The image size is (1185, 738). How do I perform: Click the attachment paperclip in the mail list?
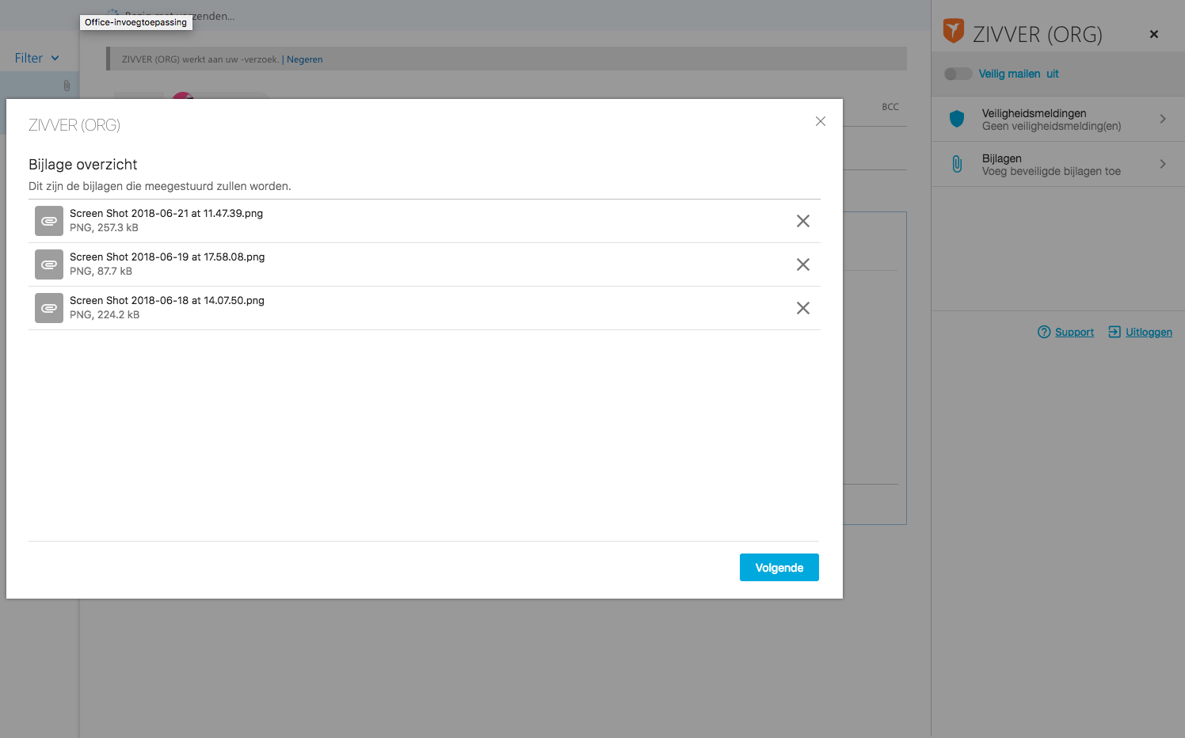(x=67, y=86)
